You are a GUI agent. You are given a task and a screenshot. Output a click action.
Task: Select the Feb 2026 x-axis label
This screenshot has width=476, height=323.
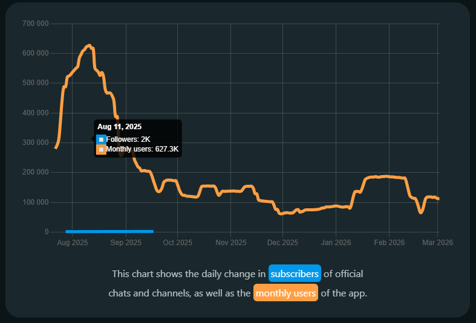click(x=389, y=243)
